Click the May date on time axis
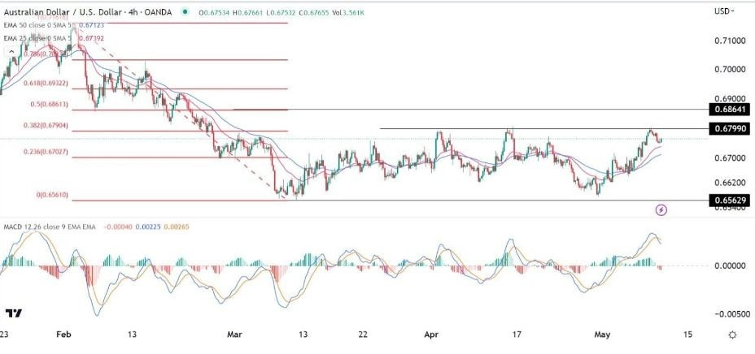Viewport: 755px width, 354px height. tap(602, 335)
